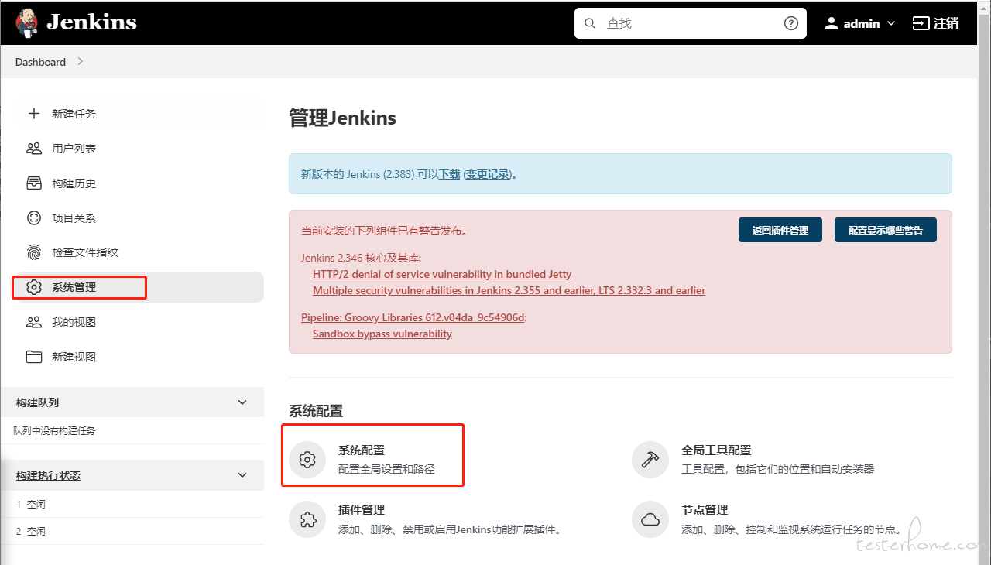
Task: Click the 管理Jenkins page heading
Action: point(342,118)
